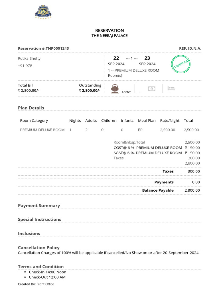Click check-in date 22 Sep 2024
The height and width of the screenshot is (292, 219).
coord(116,61)
